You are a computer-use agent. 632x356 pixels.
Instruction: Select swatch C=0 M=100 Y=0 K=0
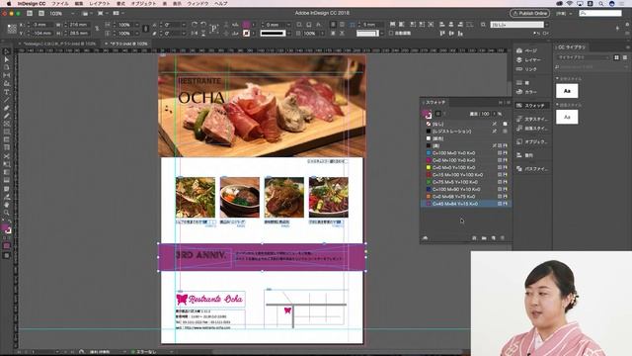click(x=466, y=160)
